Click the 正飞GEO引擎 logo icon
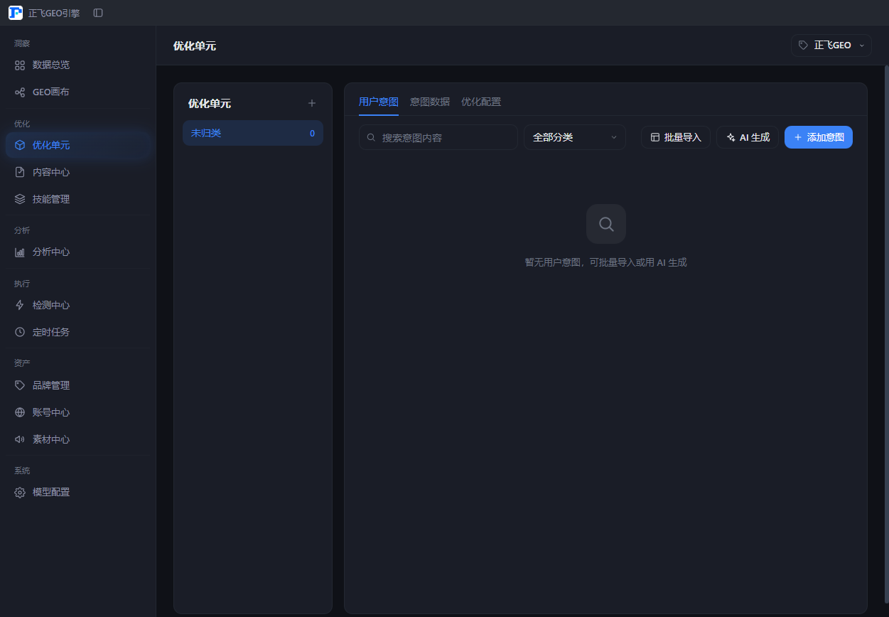This screenshot has height=617, width=889. (x=16, y=13)
